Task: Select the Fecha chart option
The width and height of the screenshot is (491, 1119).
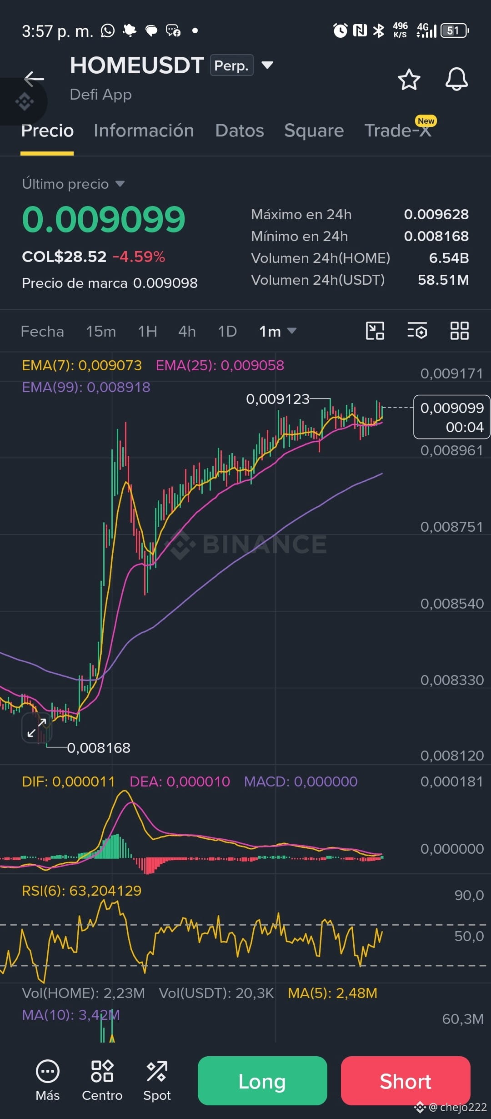Action: tap(42, 331)
